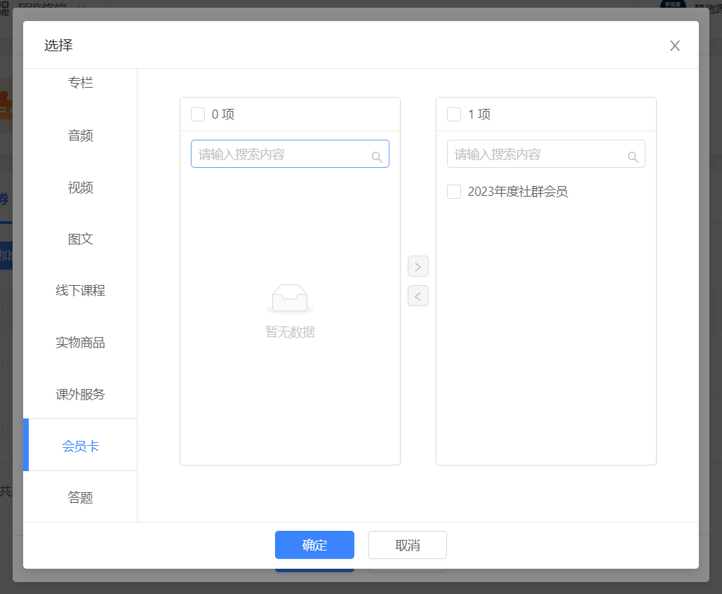
Task: Check the 2023年度社群会员 item
Action: click(x=454, y=192)
